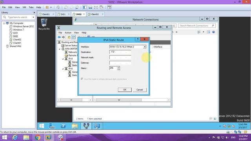Open Routing and Remote Access View menu

tap(76, 33)
